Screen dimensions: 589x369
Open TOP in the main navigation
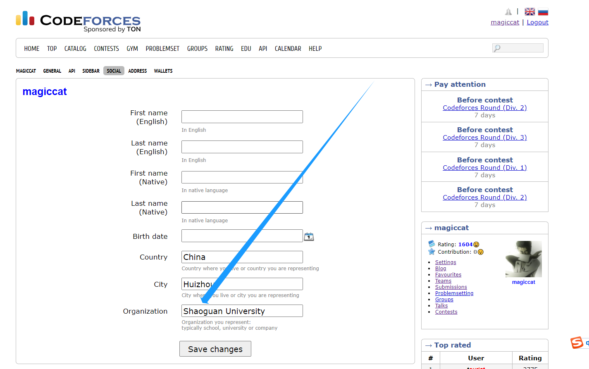pyautogui.click(x=52, y=49)
